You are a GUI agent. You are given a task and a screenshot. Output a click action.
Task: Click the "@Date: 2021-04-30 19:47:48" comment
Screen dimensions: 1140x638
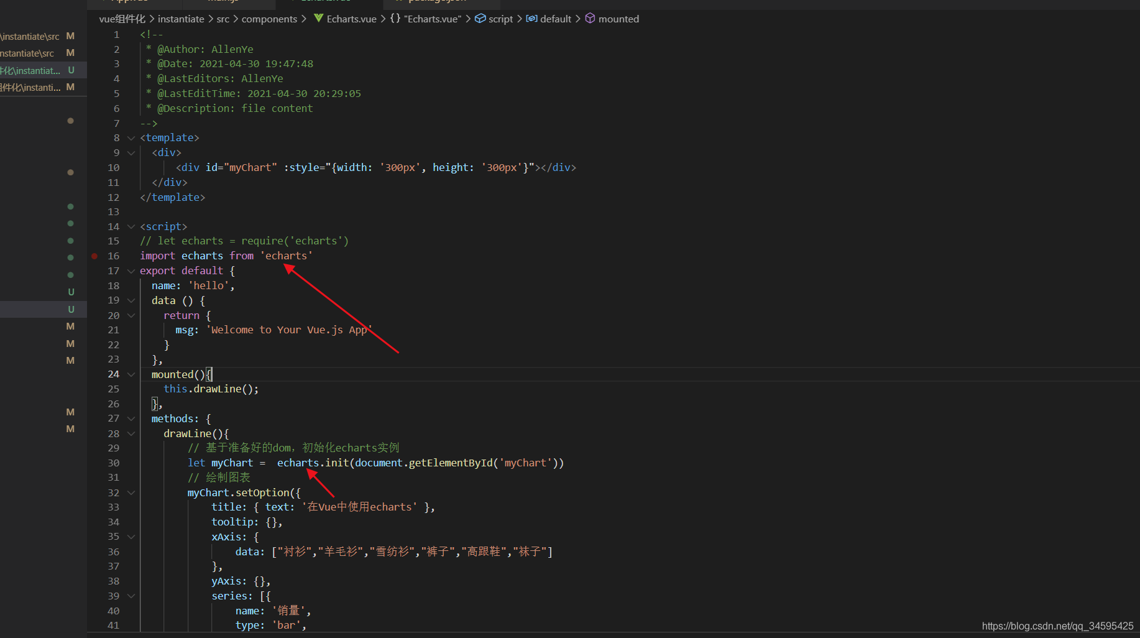click(x=235, y=63)
